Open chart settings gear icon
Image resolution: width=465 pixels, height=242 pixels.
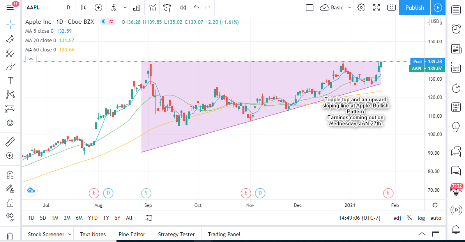(361, 7)
